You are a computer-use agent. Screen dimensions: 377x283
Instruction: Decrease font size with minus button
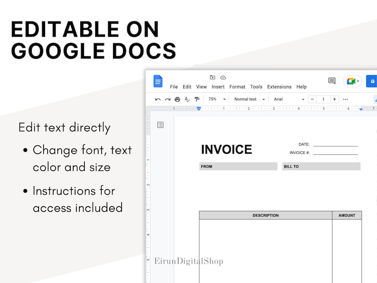312,99
